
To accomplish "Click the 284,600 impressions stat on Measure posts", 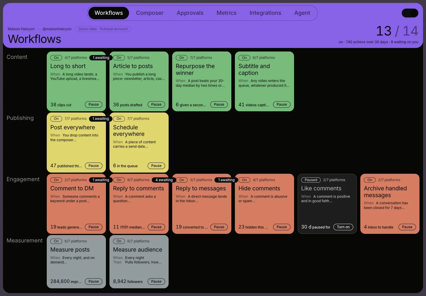I will tap(66, 281).
